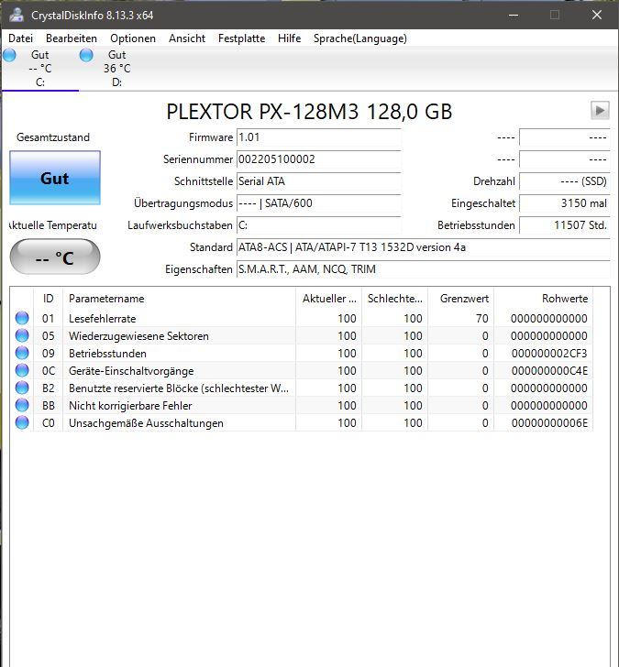Click status orb for drive D:
The image size is (619, 667).
tap(86, 55)
